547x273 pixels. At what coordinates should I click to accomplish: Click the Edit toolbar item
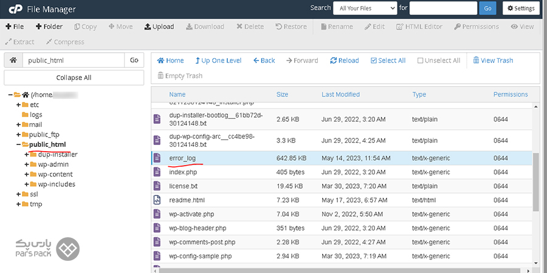(374, 27)
